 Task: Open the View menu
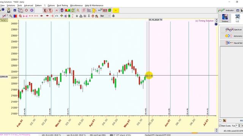tap(2, 5)
